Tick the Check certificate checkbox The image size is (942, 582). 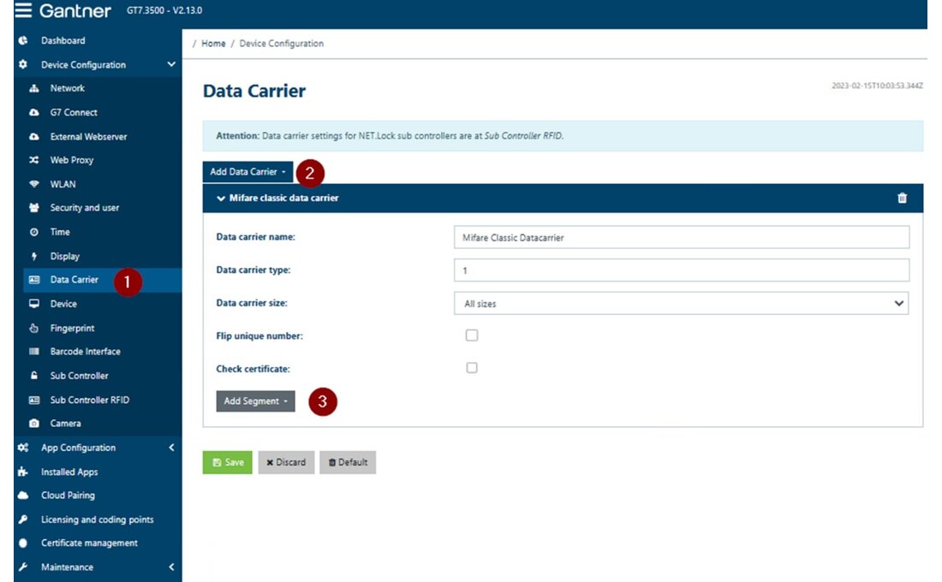click(x=472, y=368)
